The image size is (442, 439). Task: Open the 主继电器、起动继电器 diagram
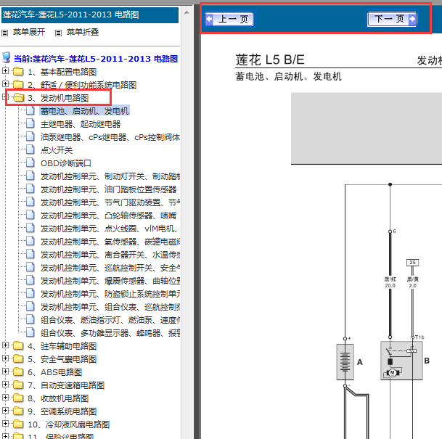point(81,124)
